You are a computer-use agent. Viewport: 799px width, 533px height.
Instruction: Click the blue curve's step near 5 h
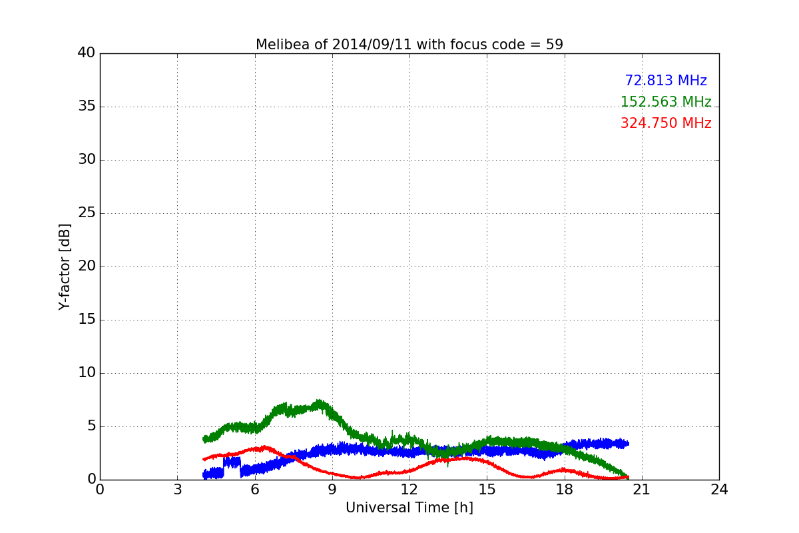pos(232,462)
